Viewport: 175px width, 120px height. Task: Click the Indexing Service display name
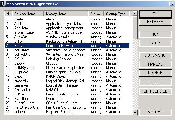pyautogui.click(x=58, y=59)
